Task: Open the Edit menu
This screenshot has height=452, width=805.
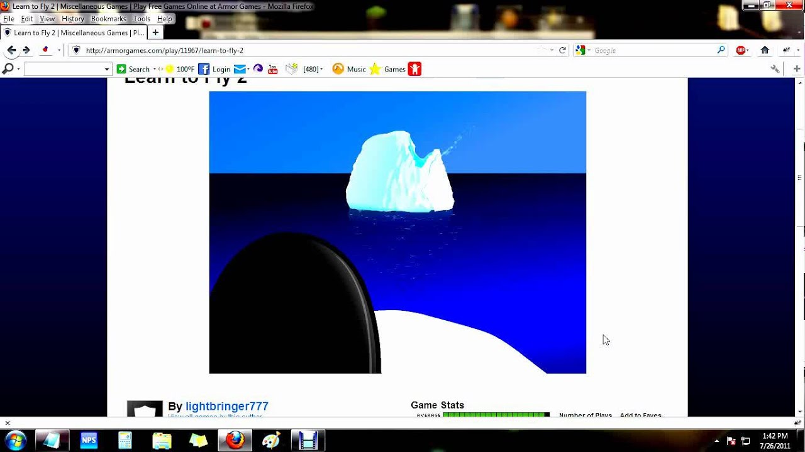Action: click(x=27, y=19)
